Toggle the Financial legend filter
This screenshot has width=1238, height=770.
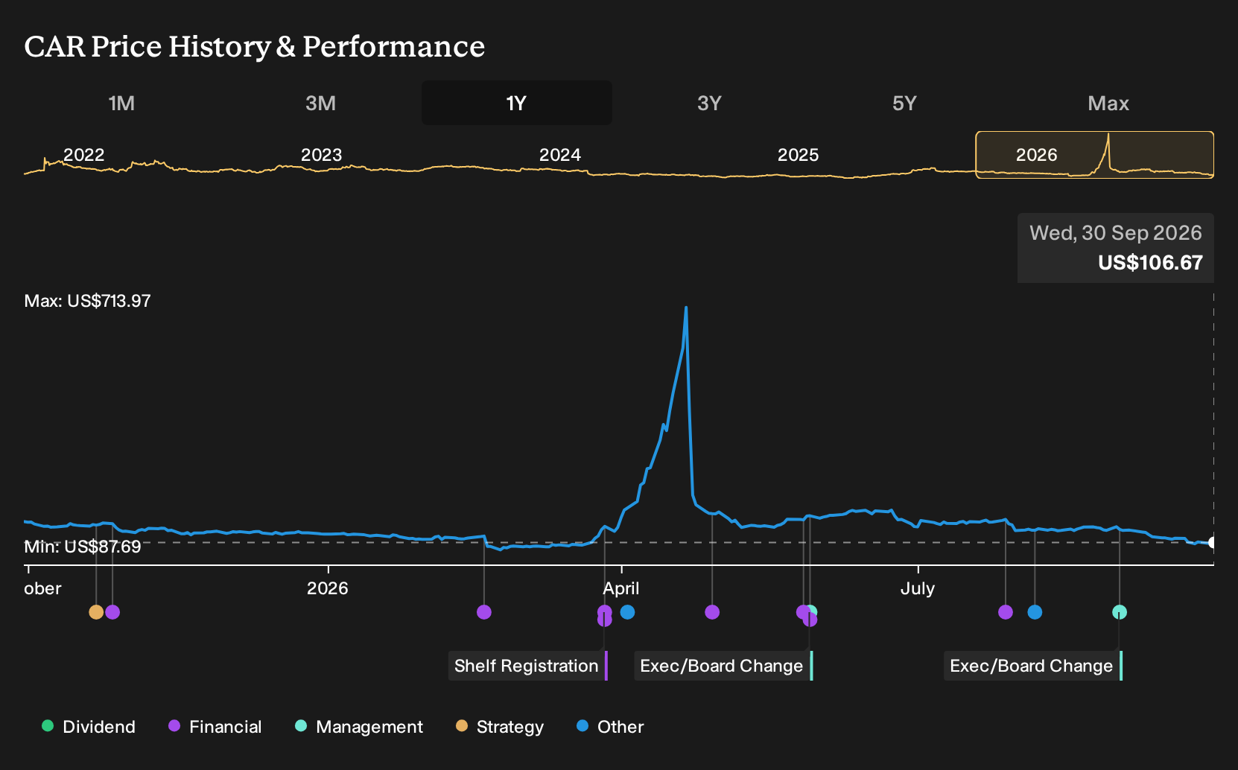215,727
